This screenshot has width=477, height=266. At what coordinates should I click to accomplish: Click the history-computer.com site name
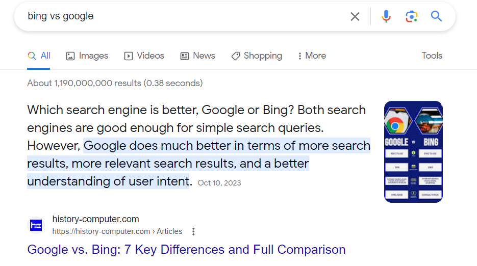pos(95,219)
